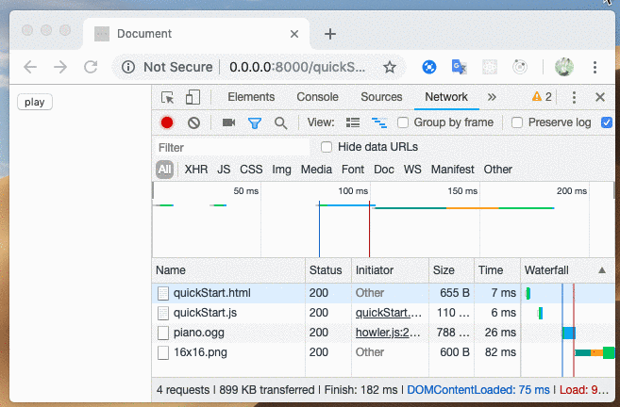Clear the network log
This screenshot has width=620, height=407.
point(193,122)
